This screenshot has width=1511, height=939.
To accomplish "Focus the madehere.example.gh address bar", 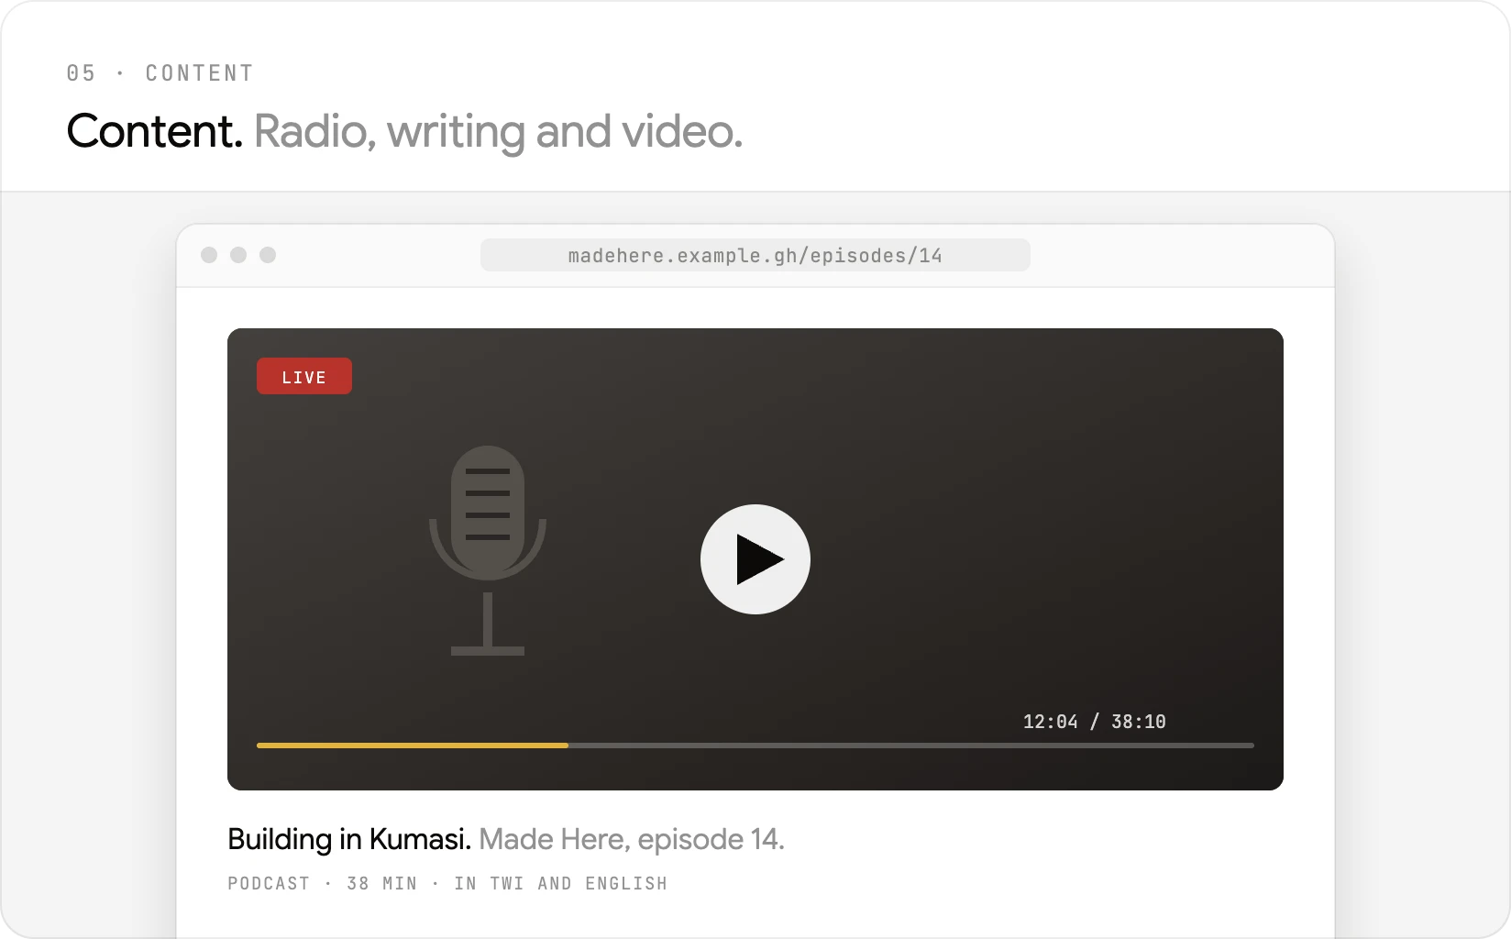I will pyautogui.click(x=755, y=255).
